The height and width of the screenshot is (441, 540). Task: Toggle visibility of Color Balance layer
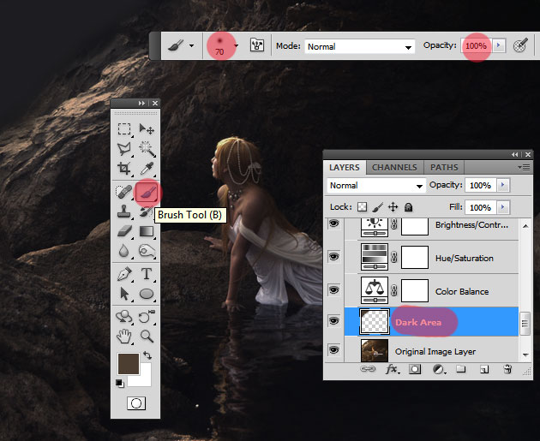coord(333,290)
